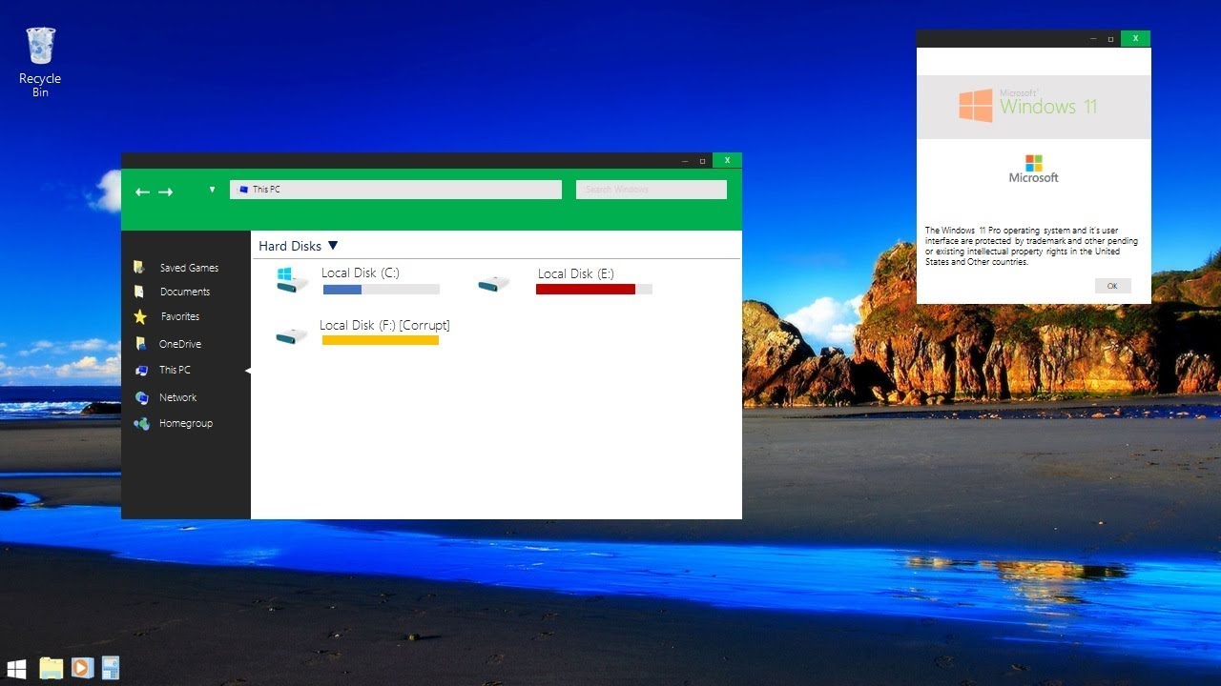1221x686 pixels.
Task: Click the Windows Start button on taskbar
Action: [16, 669]
